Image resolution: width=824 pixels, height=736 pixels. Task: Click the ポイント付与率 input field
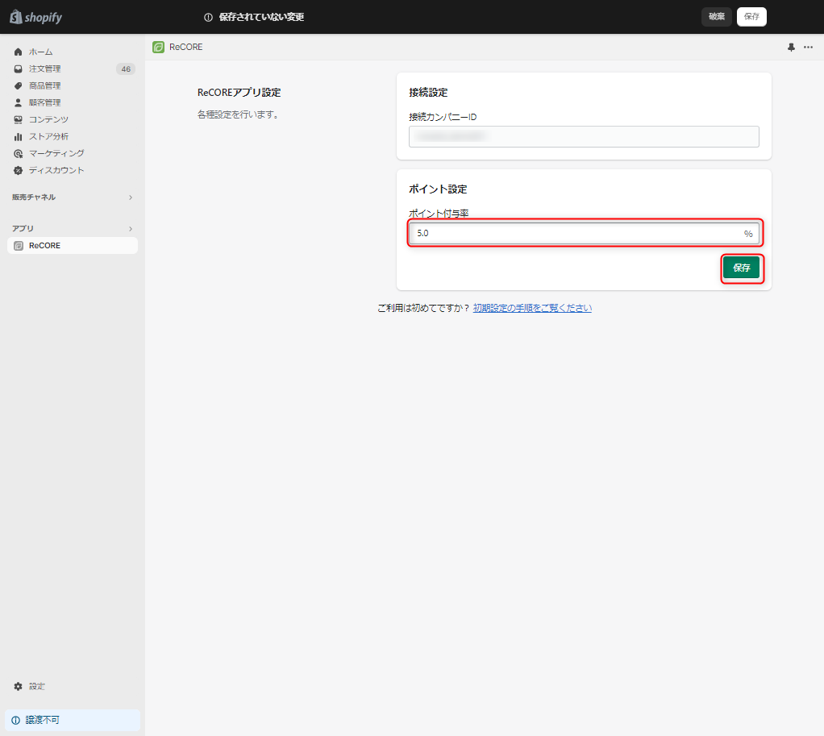click(x=584, y=233)
